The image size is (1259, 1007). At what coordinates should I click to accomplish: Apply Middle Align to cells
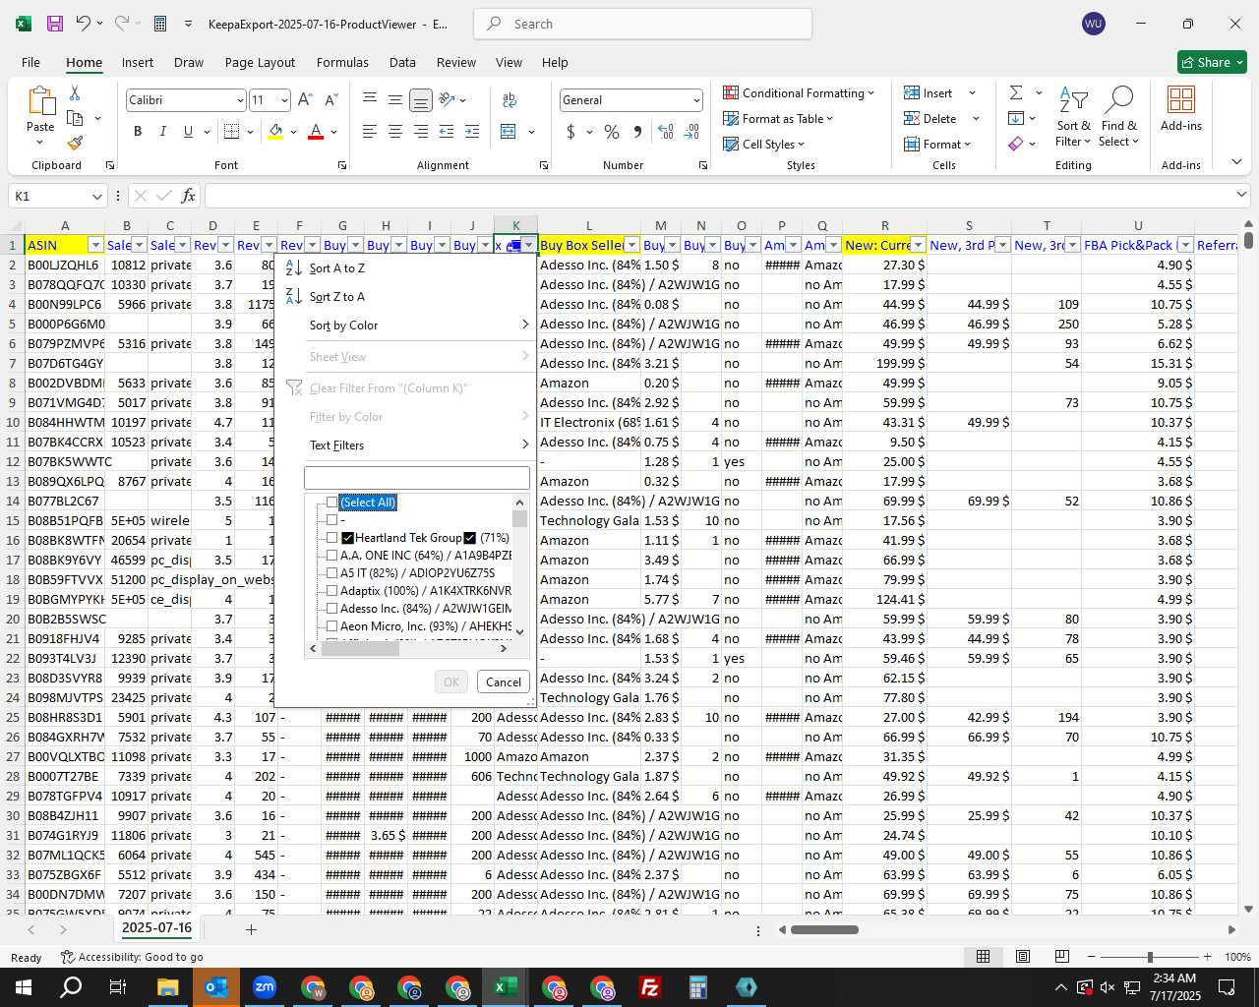(394, 99)
